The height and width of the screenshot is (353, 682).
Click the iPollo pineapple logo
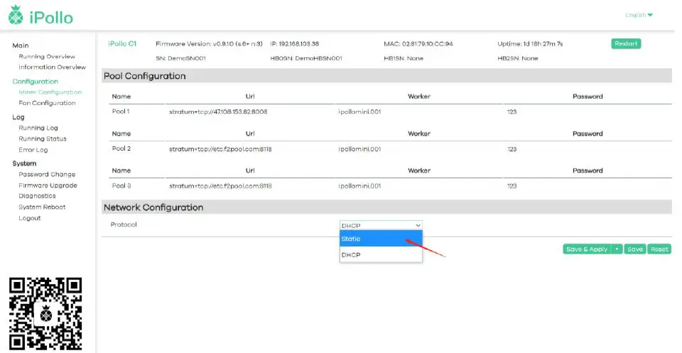point(16,15)
